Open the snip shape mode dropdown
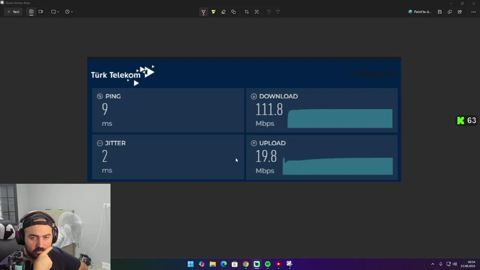 coord(55,12)
